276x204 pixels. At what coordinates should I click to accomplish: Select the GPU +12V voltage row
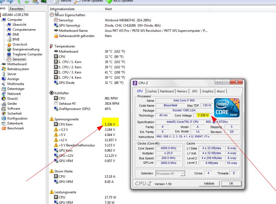85,156
